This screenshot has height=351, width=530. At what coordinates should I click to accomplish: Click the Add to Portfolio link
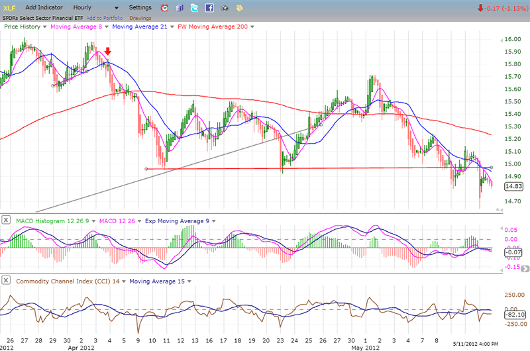pyautogui.click(x=104, y=17)
